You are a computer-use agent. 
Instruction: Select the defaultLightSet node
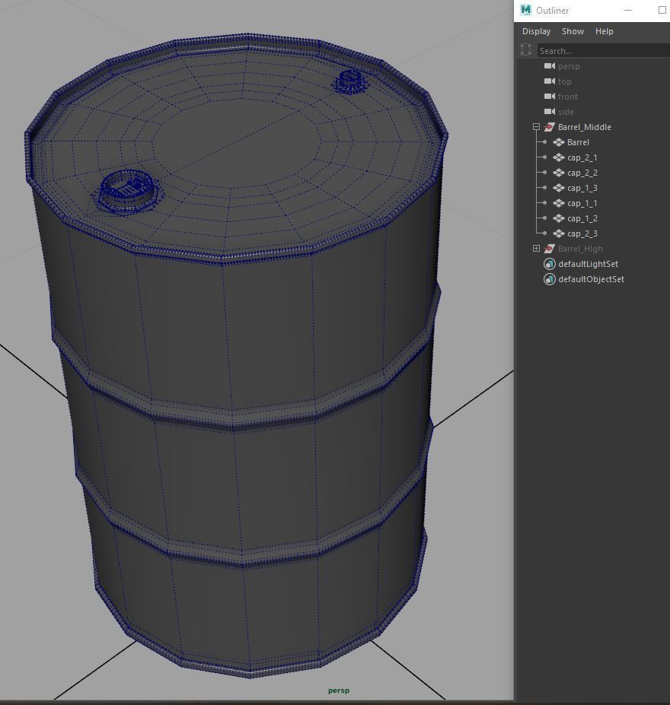coord(588,264)
